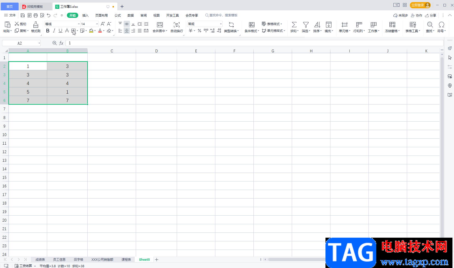Toggle Bold formatting

[x=48, y=31]
